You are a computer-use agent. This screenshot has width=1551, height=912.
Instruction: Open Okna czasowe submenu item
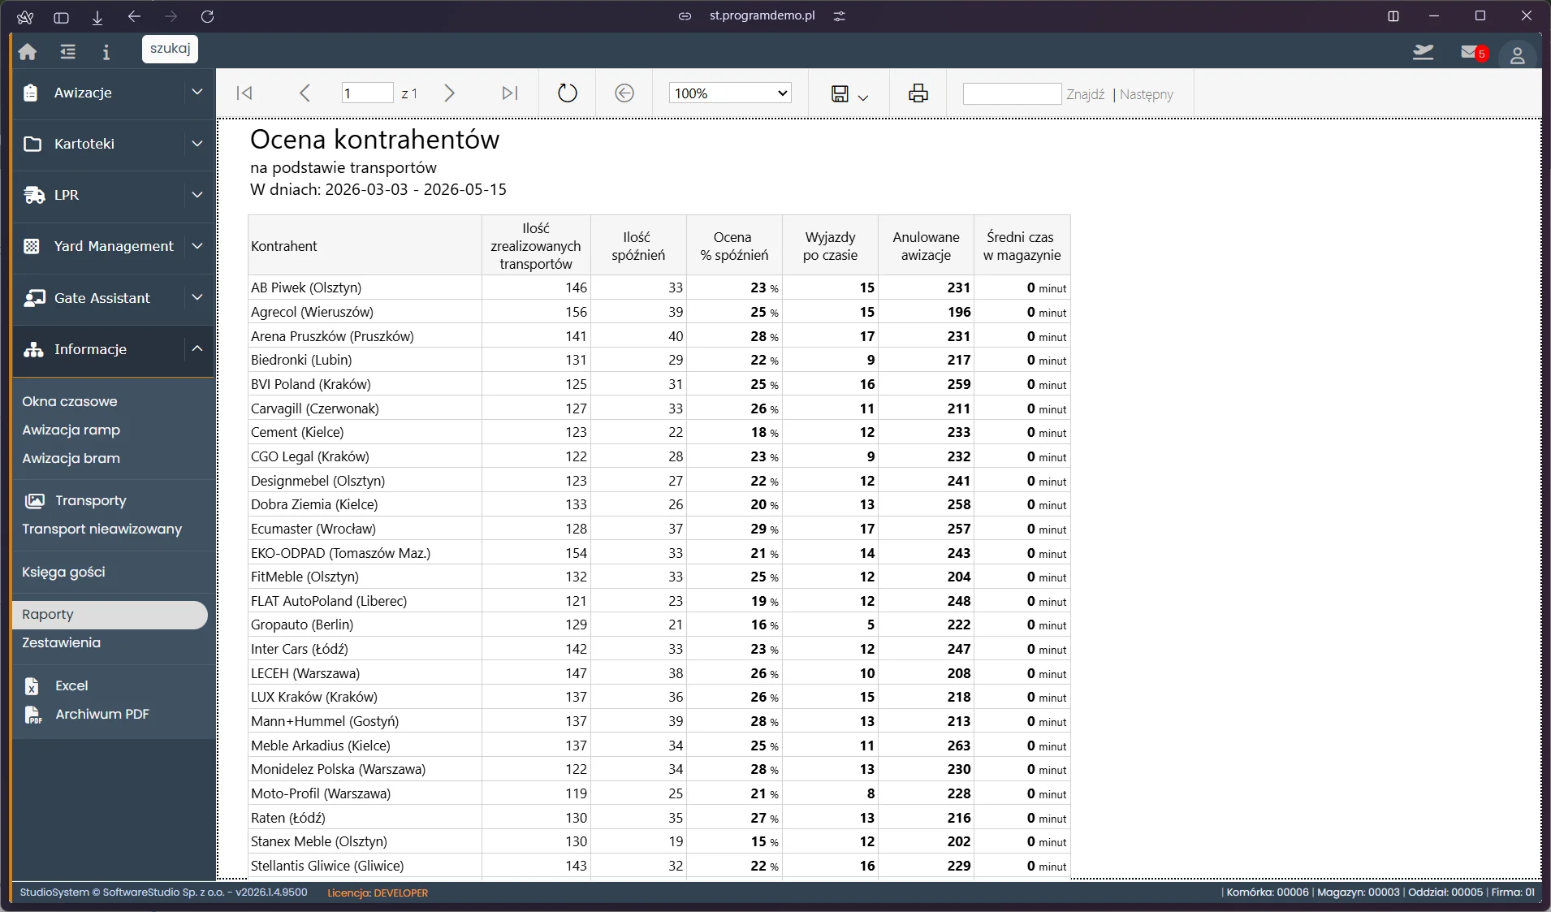coord(70,401)
